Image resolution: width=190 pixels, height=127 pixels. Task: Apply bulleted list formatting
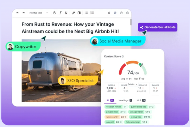pos(86,13)
